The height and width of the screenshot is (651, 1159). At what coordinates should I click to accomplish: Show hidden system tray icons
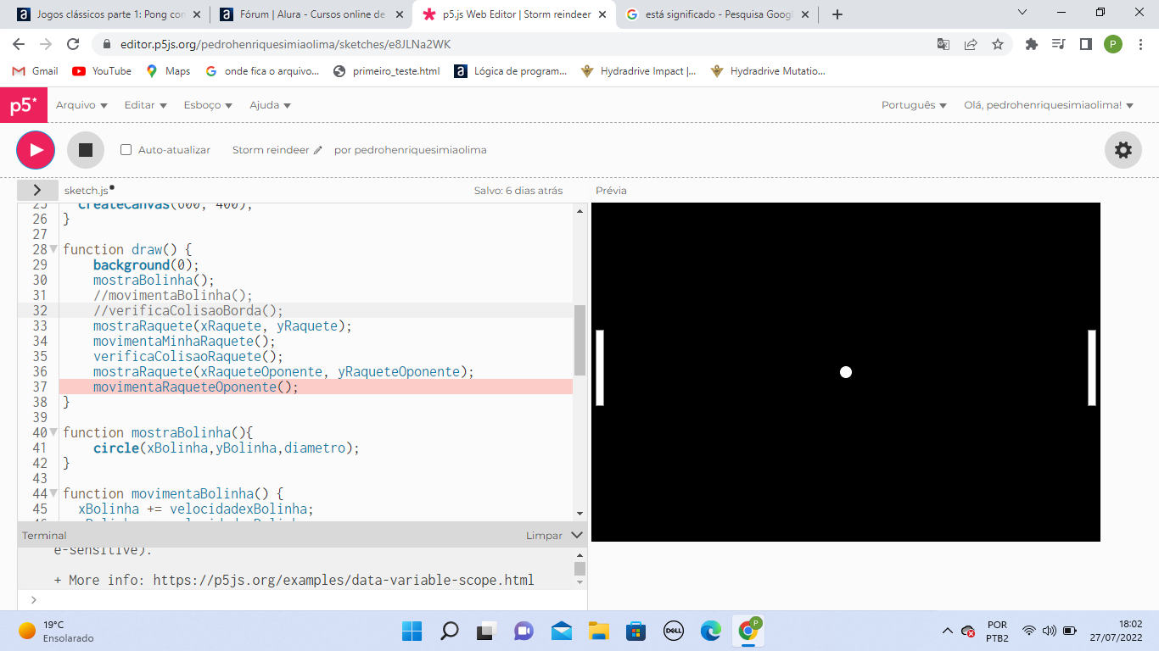click(x=947, y=631)
